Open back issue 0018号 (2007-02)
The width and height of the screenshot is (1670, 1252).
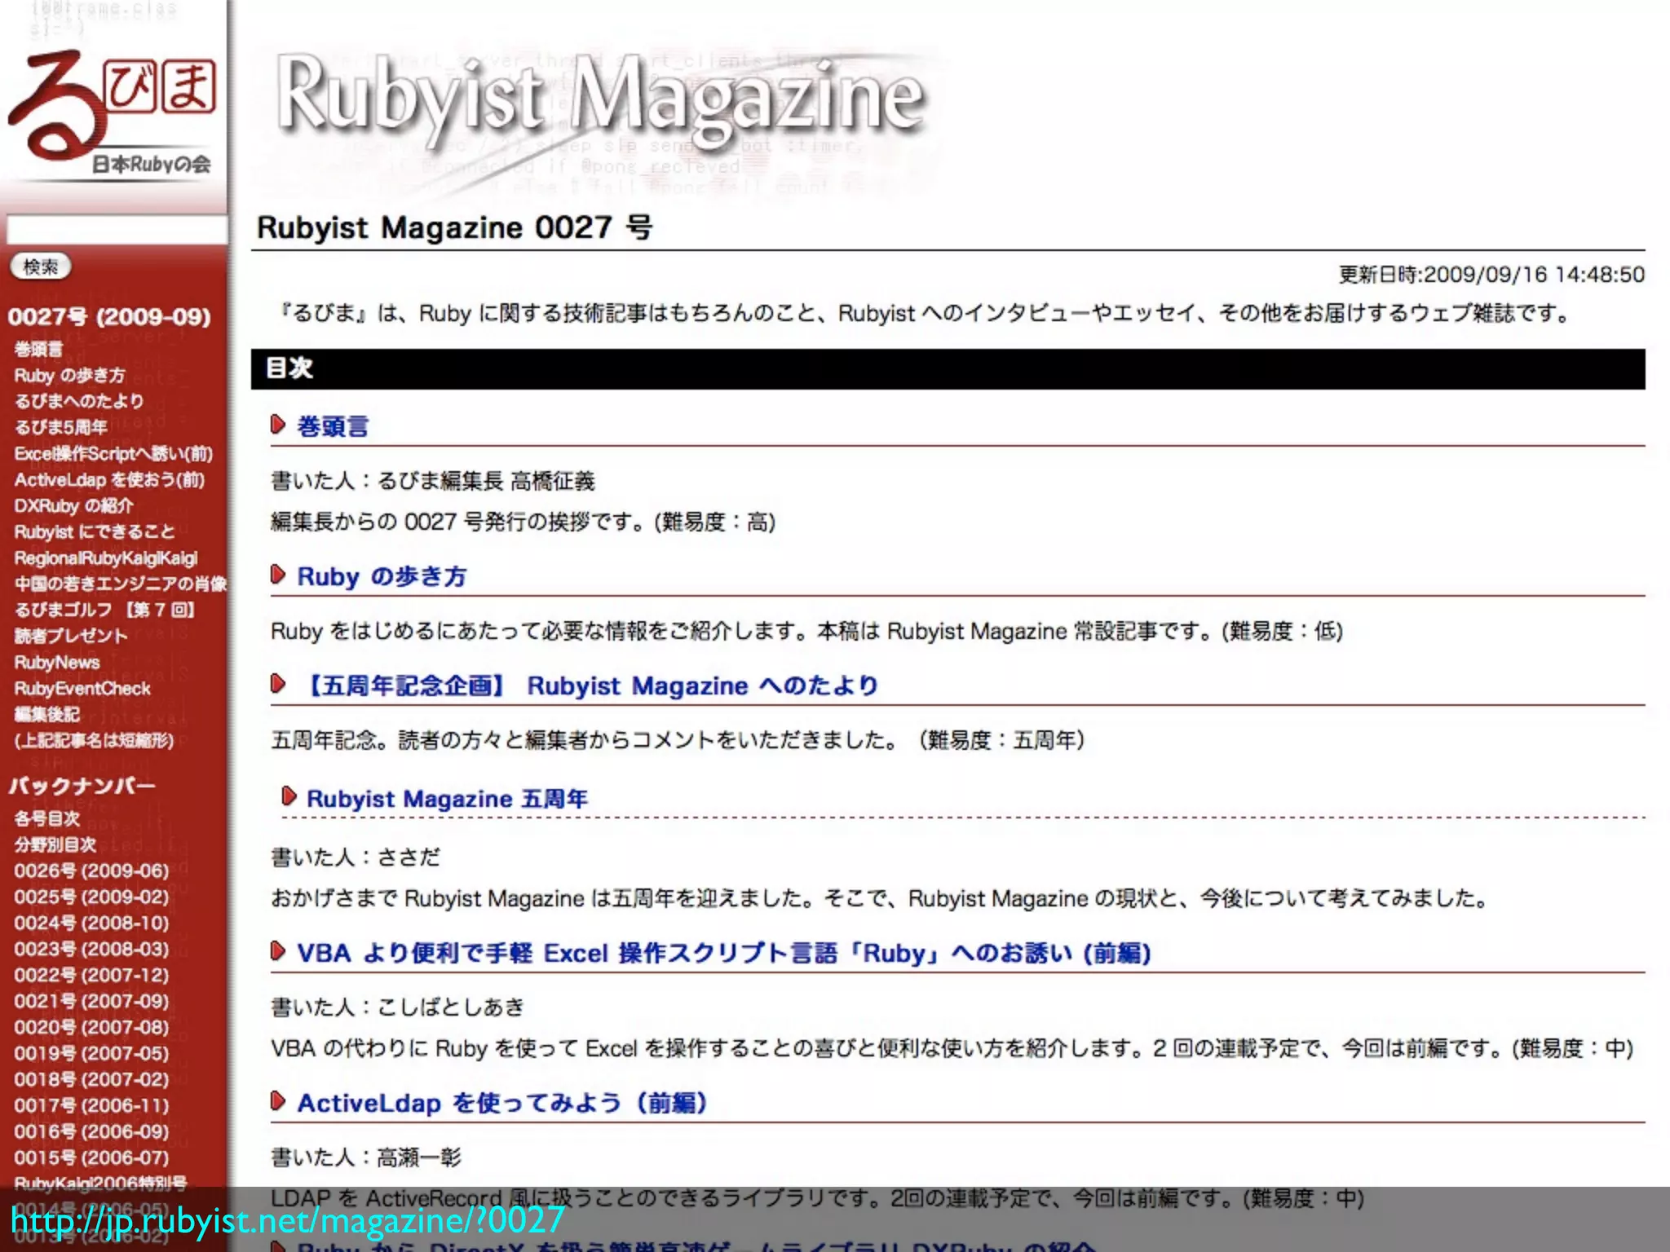[x=91, y=1079]
